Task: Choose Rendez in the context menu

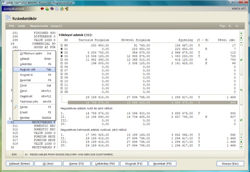Action: (34, 118)
